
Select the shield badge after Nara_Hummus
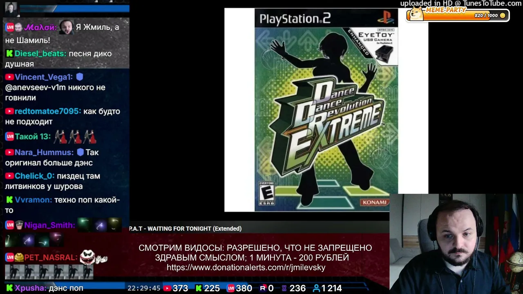80,152
